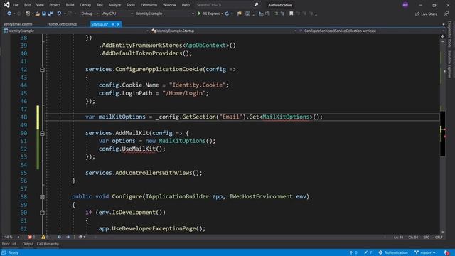This screenshot has height=256, width=455.
Task: Click the Visual Studio logo icon
Action: point(6,5)
